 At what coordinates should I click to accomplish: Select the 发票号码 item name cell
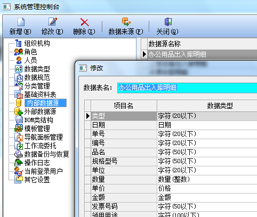coord(124,207)
